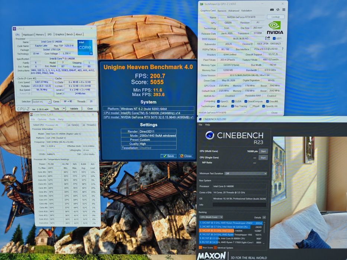Screen dimensions: 347x260
Task: Click Save in the Heaven Benchmark results
Action: click(168, 156)
